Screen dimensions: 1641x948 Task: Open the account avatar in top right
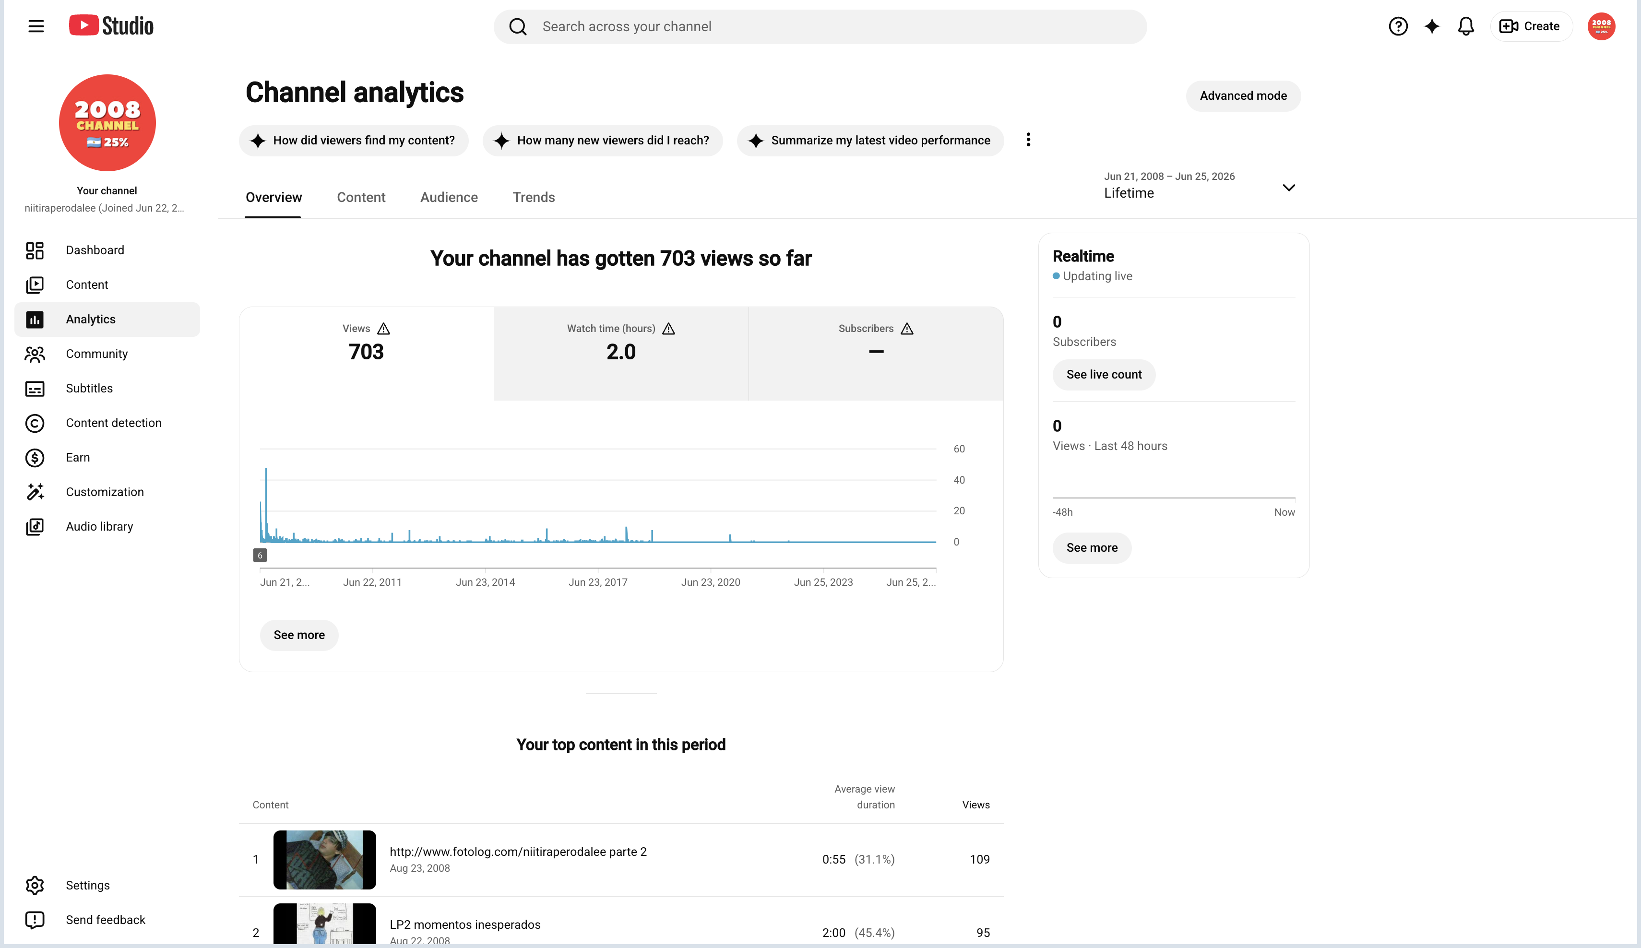click(1601, 26)
